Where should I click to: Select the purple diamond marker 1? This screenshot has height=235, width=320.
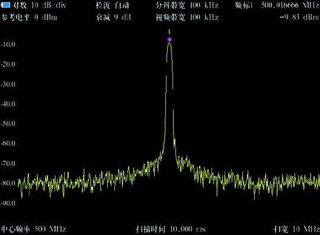click(169, 40)
